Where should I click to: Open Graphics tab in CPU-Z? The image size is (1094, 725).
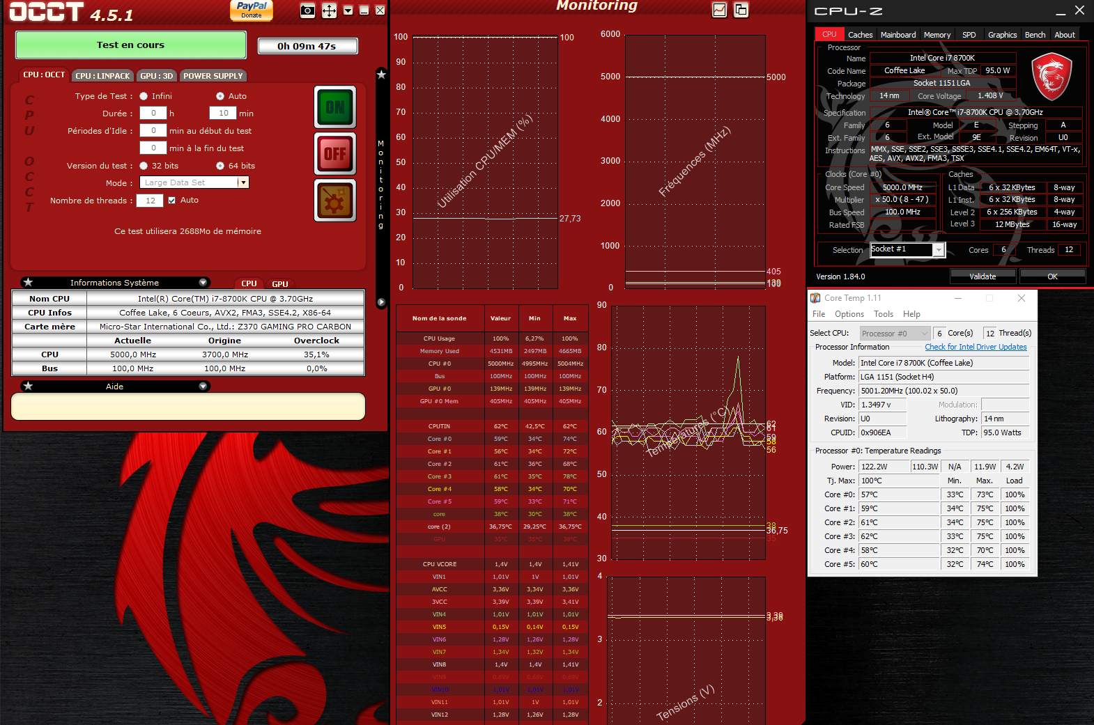tap(1003, 35)
